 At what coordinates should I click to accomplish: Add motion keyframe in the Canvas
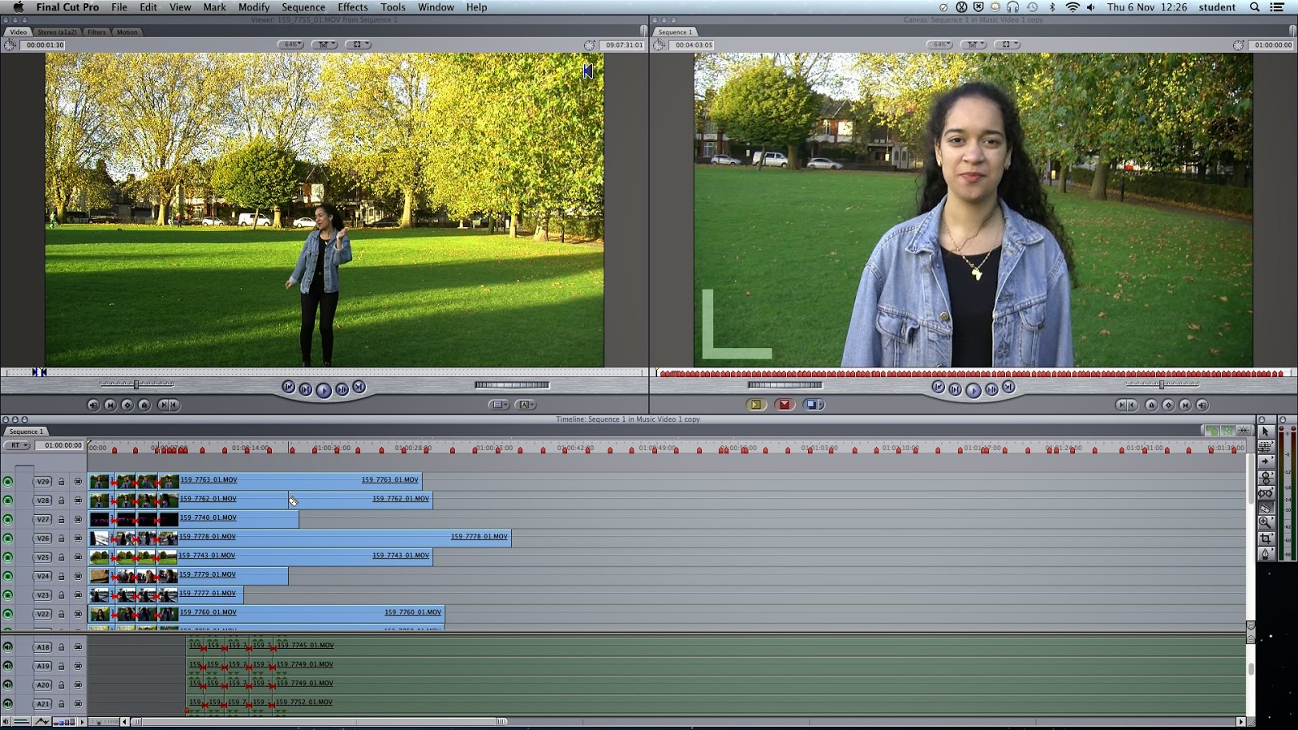click(1168, 405)
